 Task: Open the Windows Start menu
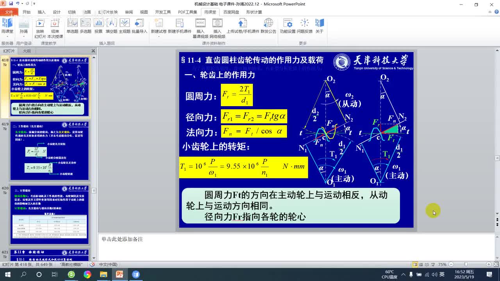tap(7, 274)
